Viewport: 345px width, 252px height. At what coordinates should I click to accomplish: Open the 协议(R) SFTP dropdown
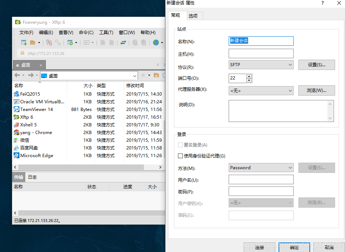click(261, 65)
